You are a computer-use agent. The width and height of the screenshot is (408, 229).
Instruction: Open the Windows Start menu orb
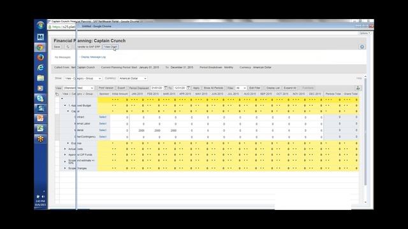point(40,25)
